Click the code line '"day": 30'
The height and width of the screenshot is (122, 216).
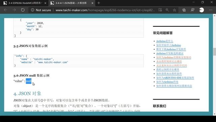(x=32, y=29)
